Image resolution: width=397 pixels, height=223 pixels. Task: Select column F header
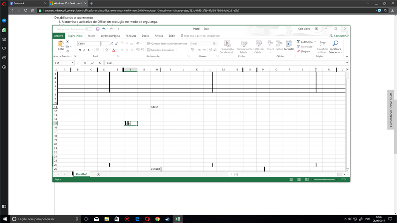(131, 70)
